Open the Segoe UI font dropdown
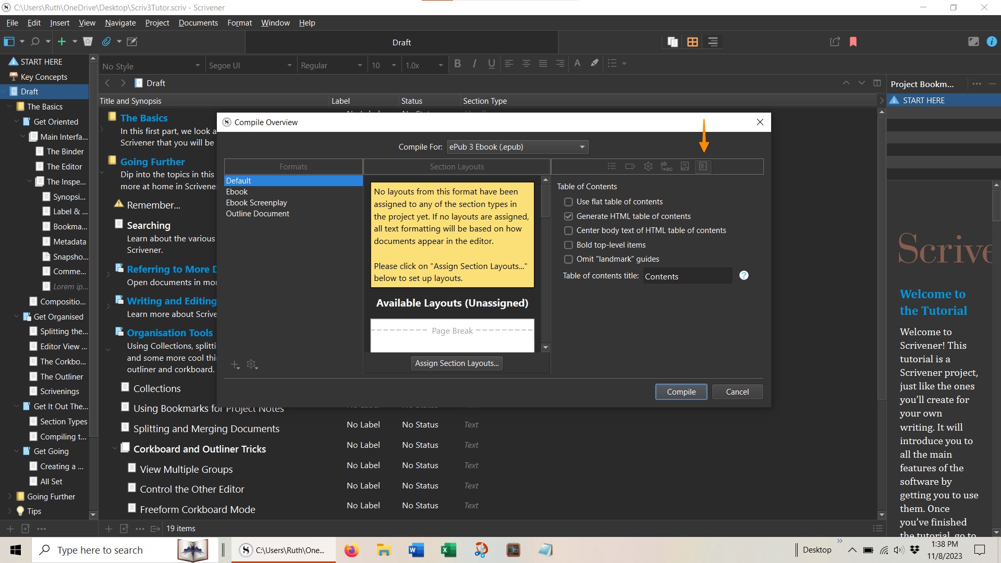 (250, 66)
